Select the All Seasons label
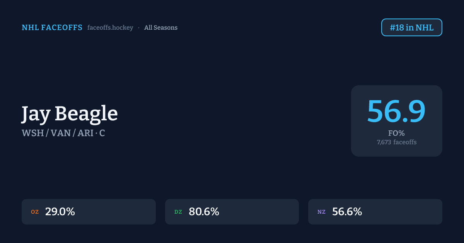 click(161, 28)
